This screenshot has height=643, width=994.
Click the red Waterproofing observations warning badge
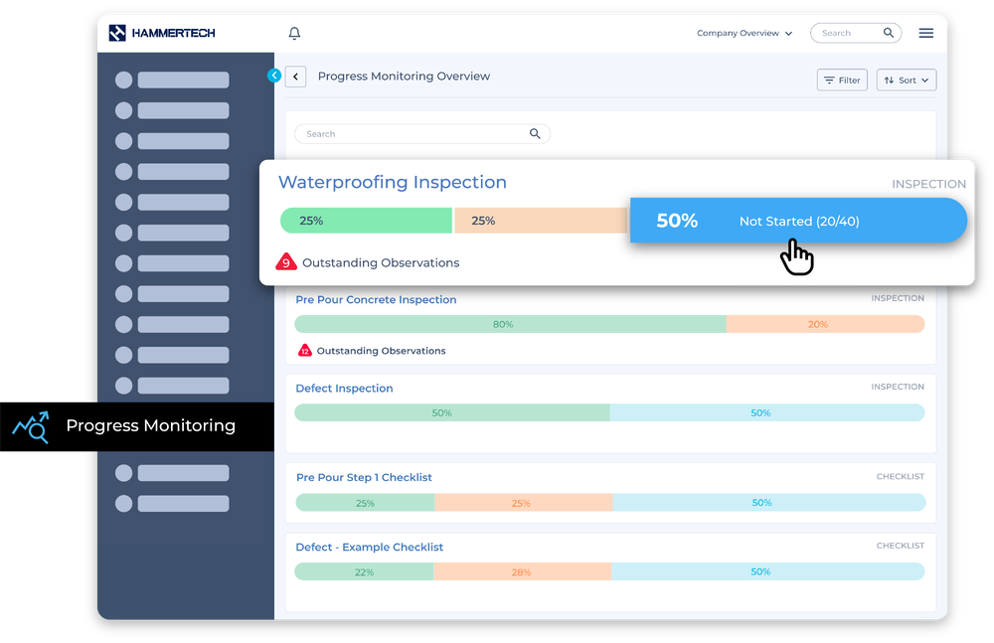286,262
